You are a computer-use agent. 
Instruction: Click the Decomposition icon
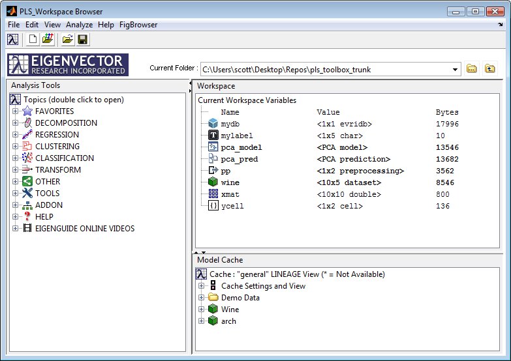click(x=27, y=123)
